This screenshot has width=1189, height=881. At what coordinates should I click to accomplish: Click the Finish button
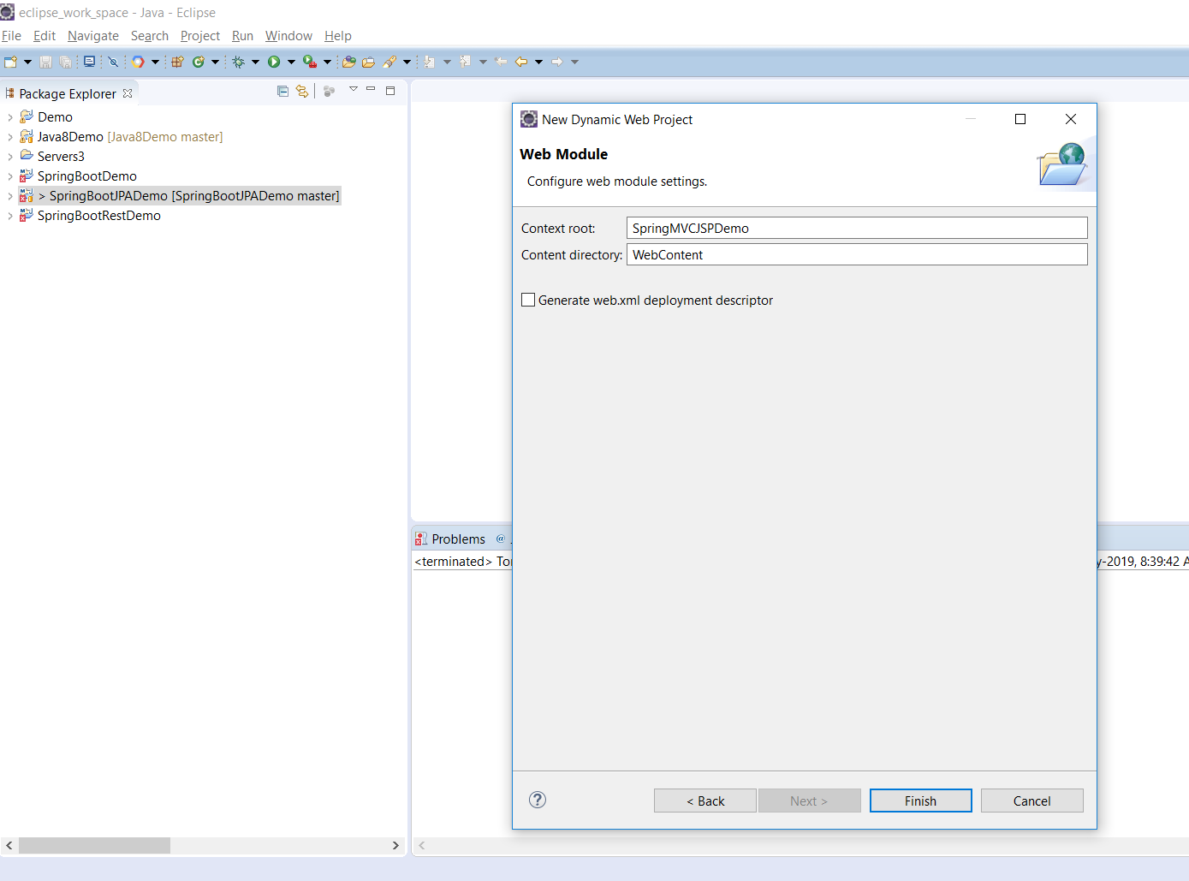tap(920, 801)
